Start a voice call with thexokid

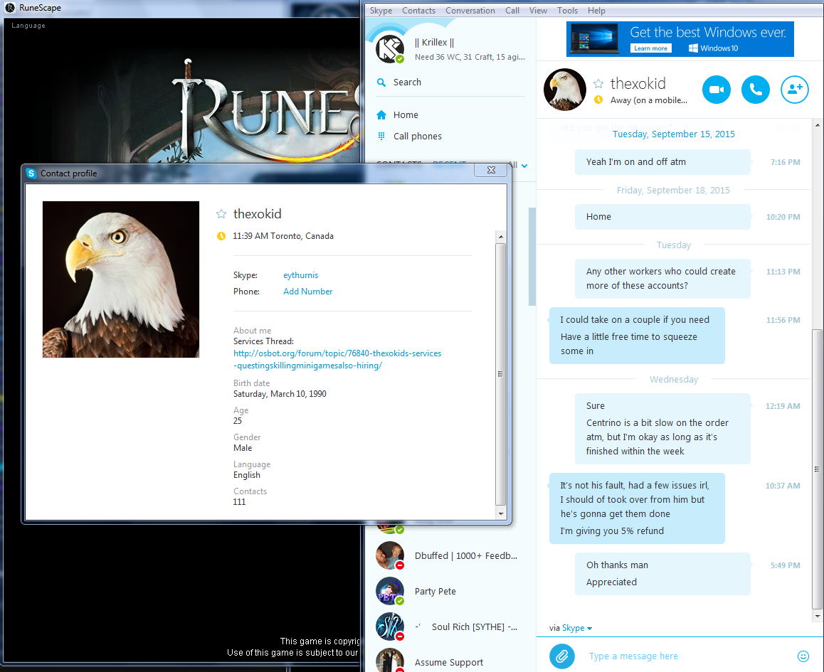755,90
